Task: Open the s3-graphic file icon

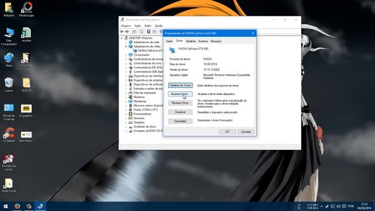Action: point(26,111)
